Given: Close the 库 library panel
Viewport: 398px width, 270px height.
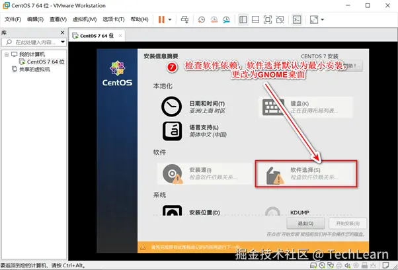Looking at the screenshot, I should pos(62,32).
